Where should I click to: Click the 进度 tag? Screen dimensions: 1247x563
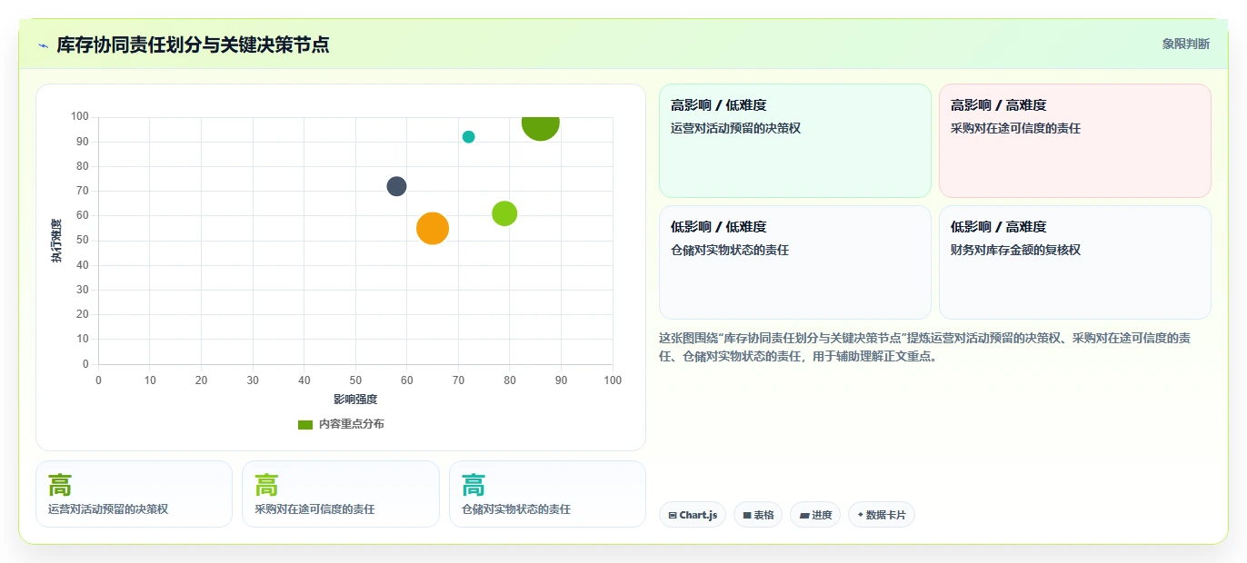[x=815, y=515]
